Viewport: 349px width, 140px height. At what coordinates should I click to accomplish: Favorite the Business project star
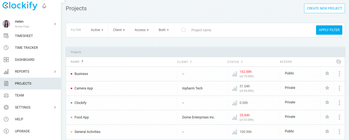coord(327,73)
